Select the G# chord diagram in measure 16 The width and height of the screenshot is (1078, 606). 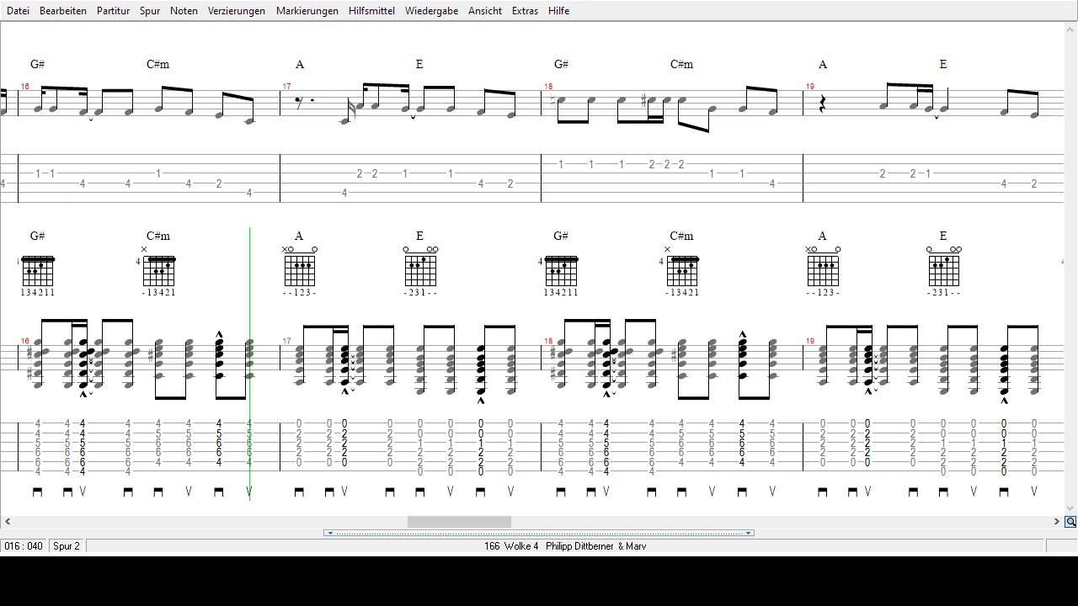pyautogui.click(x=37, y=272)
